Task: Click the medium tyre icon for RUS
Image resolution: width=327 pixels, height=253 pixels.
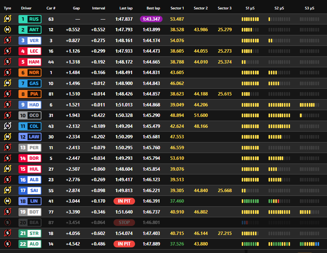Action: pos(8,19)
